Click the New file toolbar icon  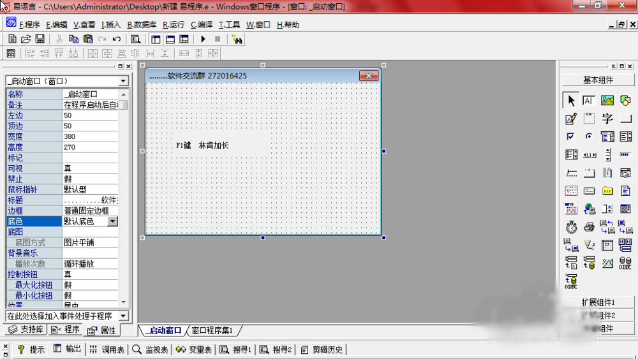[12, 39]
